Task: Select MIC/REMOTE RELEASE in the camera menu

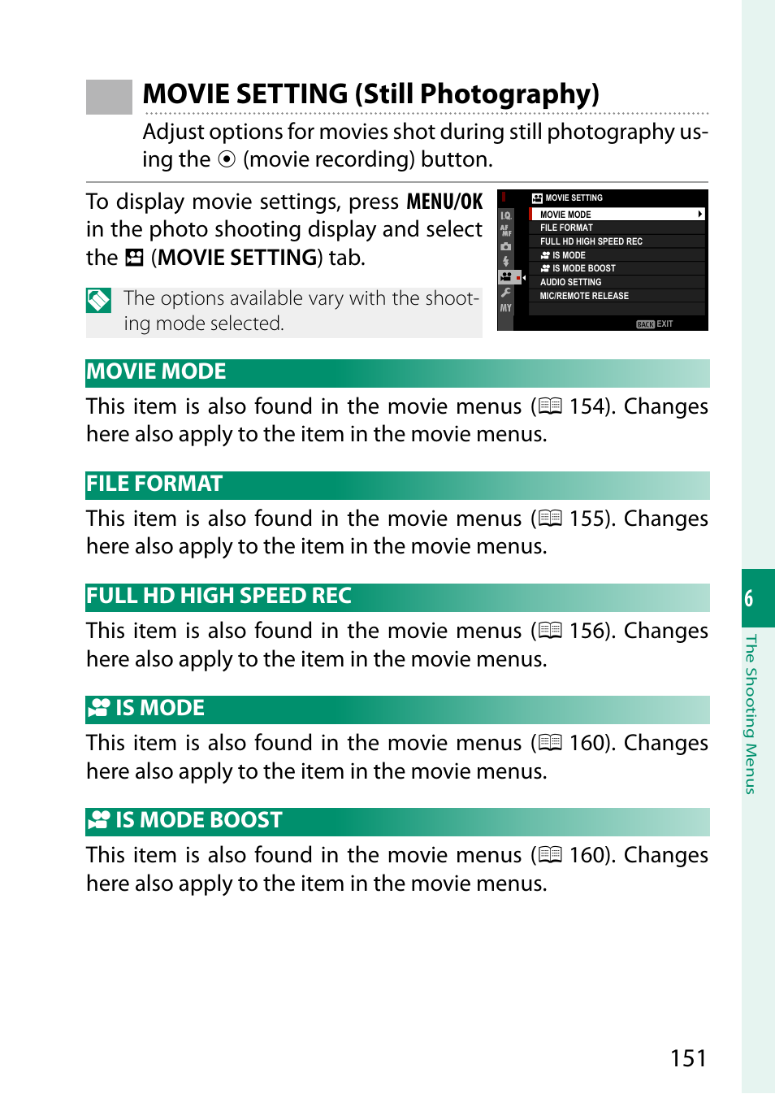Action: (617, 296)
